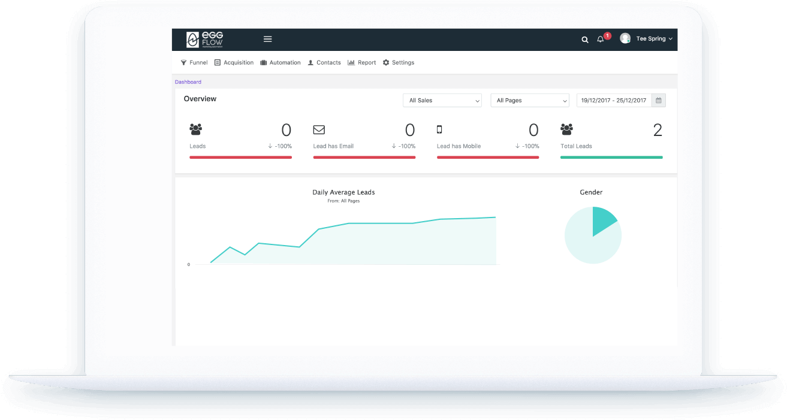Click the teal progress bar under Total Leads
The image size is (787, 420).
click(x=611, y=157)
